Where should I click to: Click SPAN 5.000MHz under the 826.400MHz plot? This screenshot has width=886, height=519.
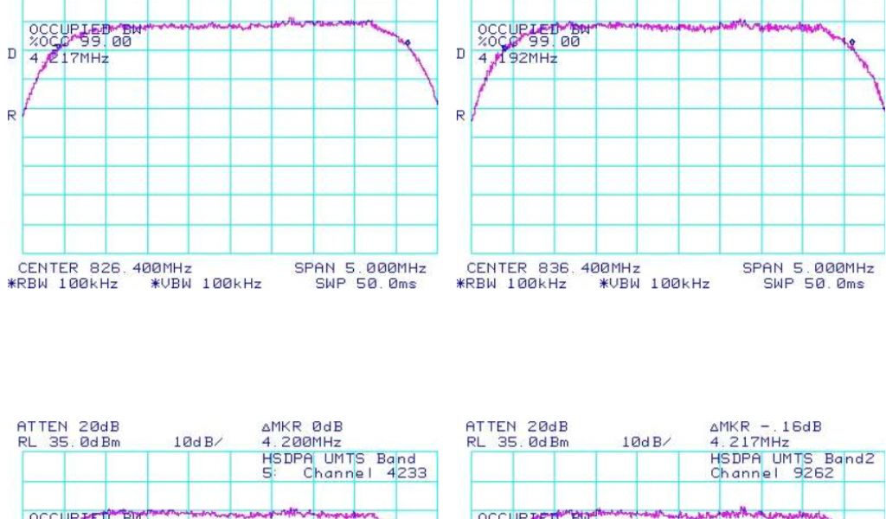coord(360,269)
